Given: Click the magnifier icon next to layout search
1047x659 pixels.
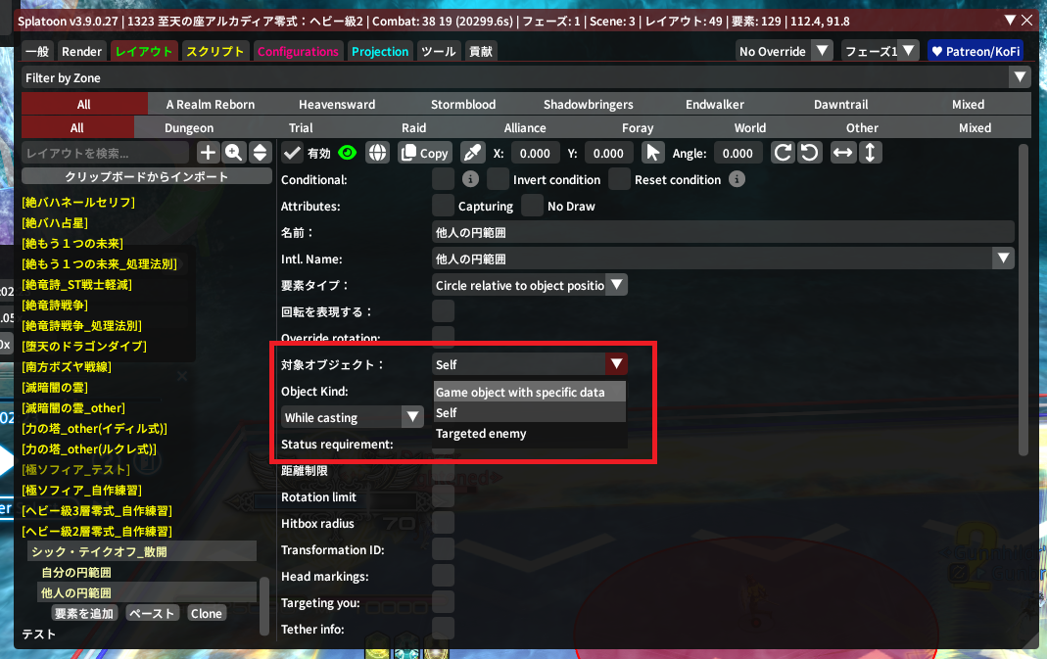Looking at the screenshot, I should point(233,153).
